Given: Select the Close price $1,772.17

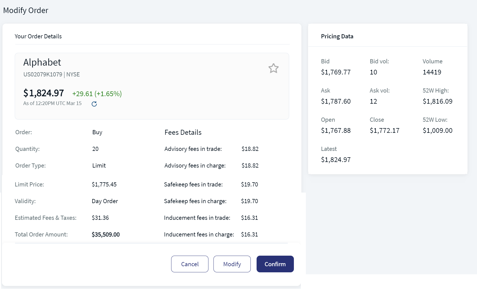Looking at the screenshot, I should pos(385,131).
